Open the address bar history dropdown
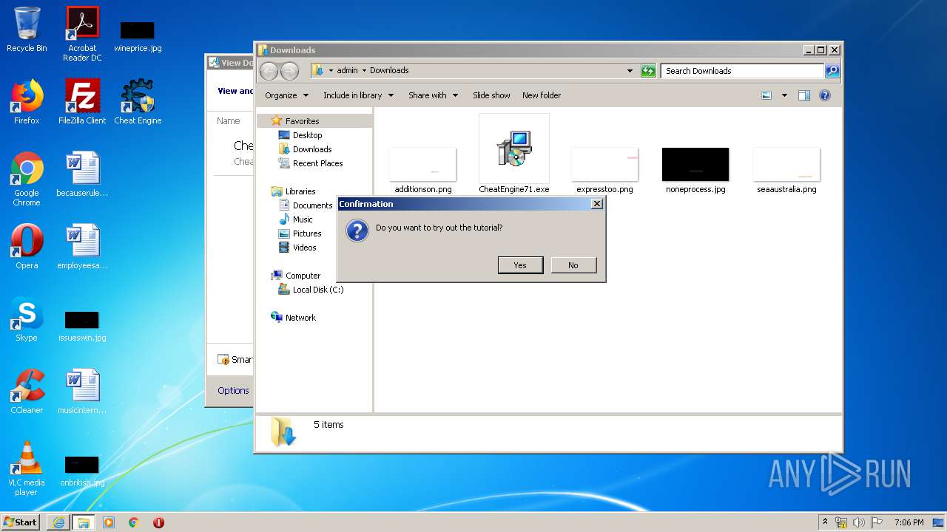947x532 pixels. point(630,71)
